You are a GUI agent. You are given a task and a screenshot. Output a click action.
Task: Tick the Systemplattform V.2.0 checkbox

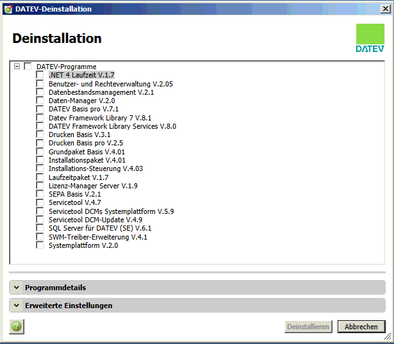(40, 245)
